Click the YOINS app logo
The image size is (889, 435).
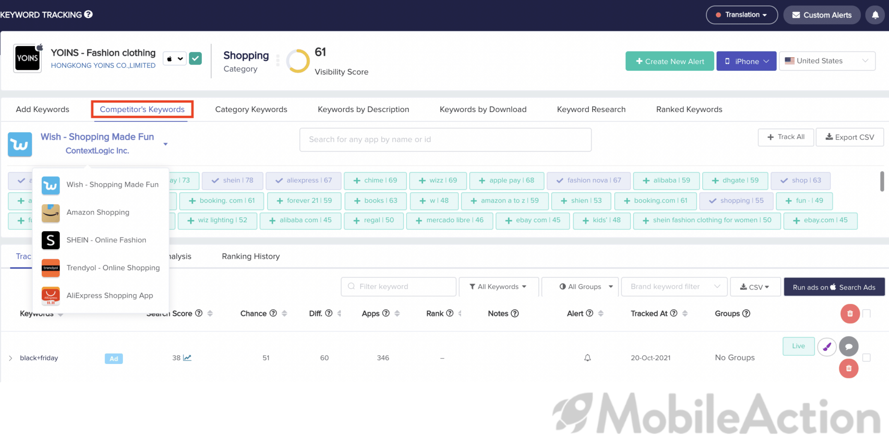[x=27, y=58]
